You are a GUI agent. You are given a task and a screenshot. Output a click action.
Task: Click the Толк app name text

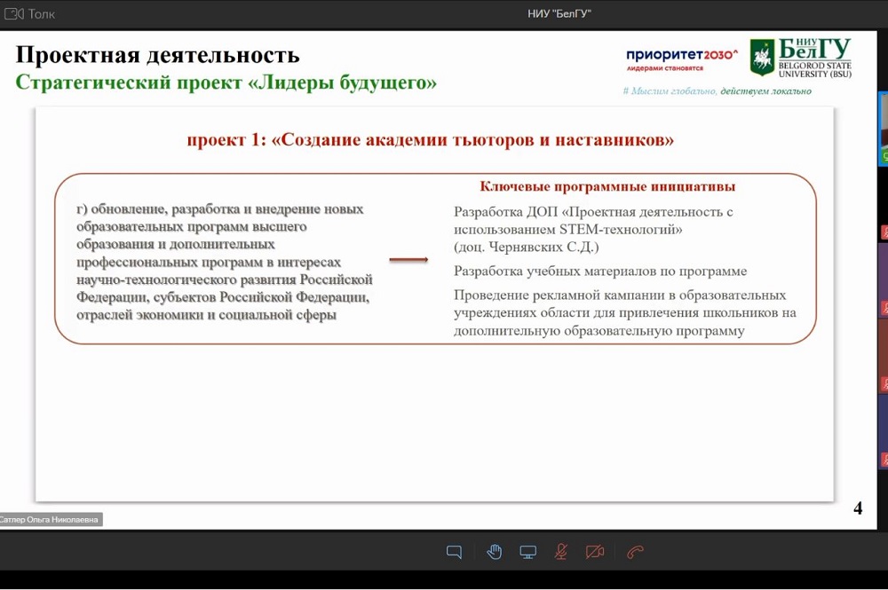[42, 13]
